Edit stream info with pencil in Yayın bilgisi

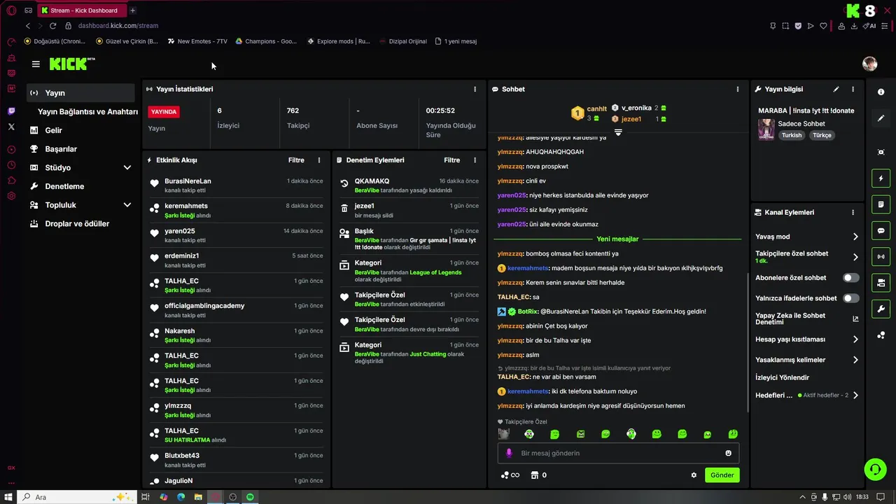[836, 89]
